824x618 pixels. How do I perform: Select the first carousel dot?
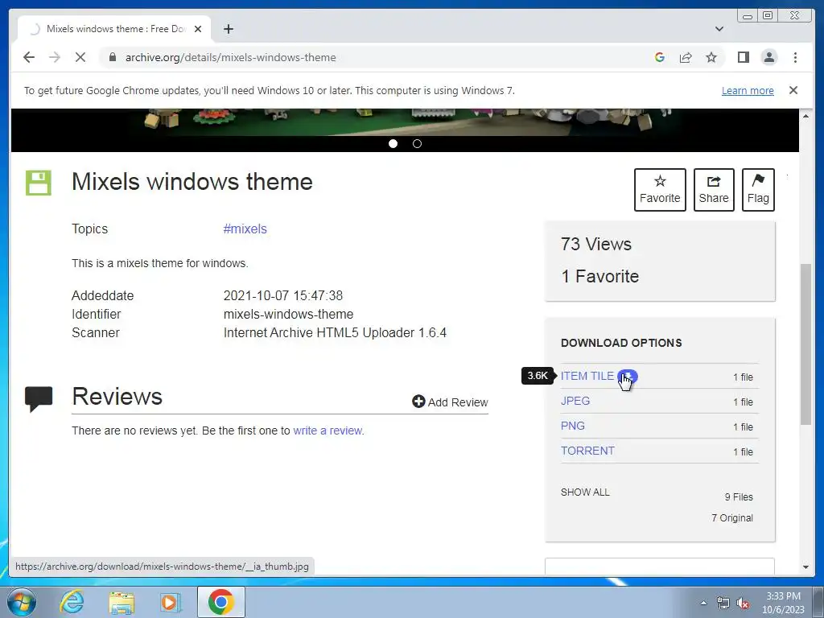pos(393,143)
